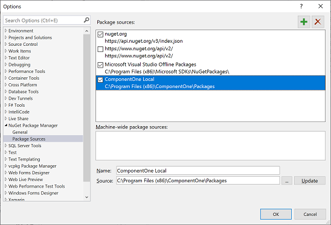
Task: Open Web Performance Test Tools options
Action: tap(36, 186)
